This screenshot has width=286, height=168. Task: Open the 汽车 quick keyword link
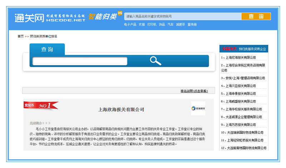[x=171, y=25]
